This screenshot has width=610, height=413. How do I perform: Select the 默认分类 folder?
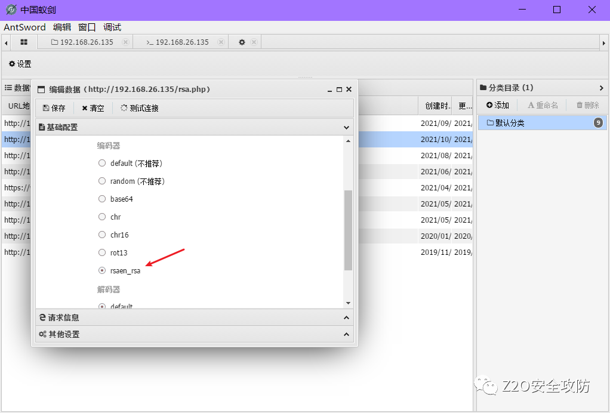point(543,123)
